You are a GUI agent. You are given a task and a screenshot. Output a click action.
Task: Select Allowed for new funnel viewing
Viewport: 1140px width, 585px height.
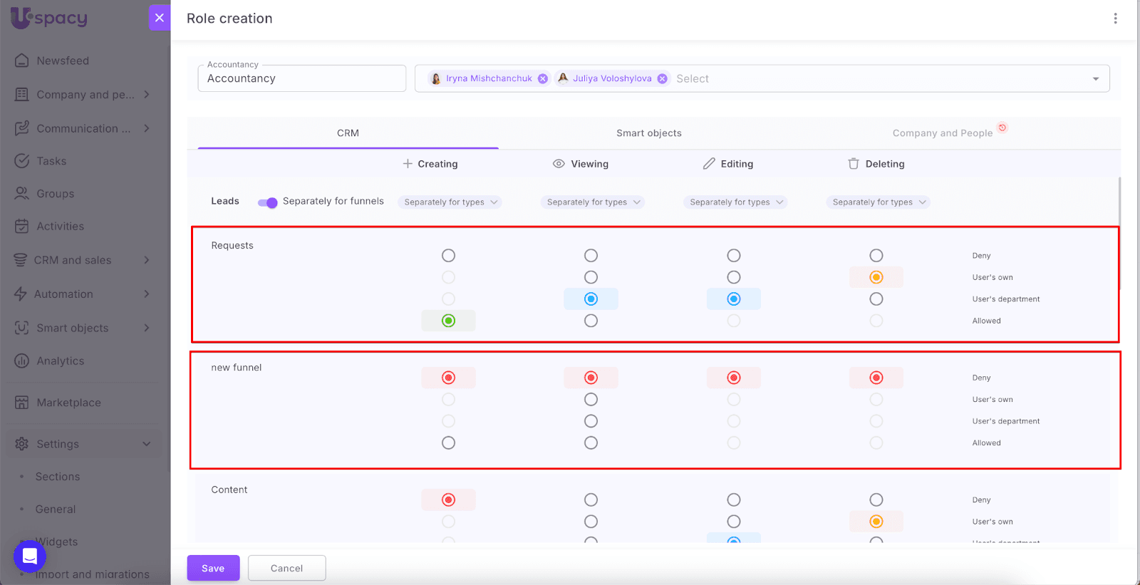click(x=591, y=443)
